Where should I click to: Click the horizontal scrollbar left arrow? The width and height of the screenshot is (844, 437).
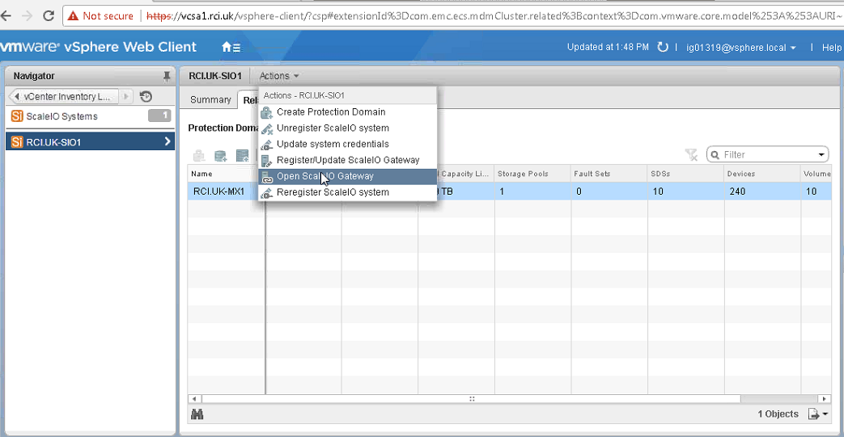tap(193, 399)
